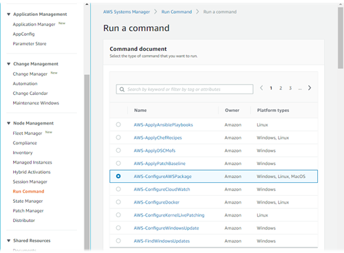Select AWS-ConfigureDocker radio button
Viewport: 344px width, 253px height.
click(118, 202)
